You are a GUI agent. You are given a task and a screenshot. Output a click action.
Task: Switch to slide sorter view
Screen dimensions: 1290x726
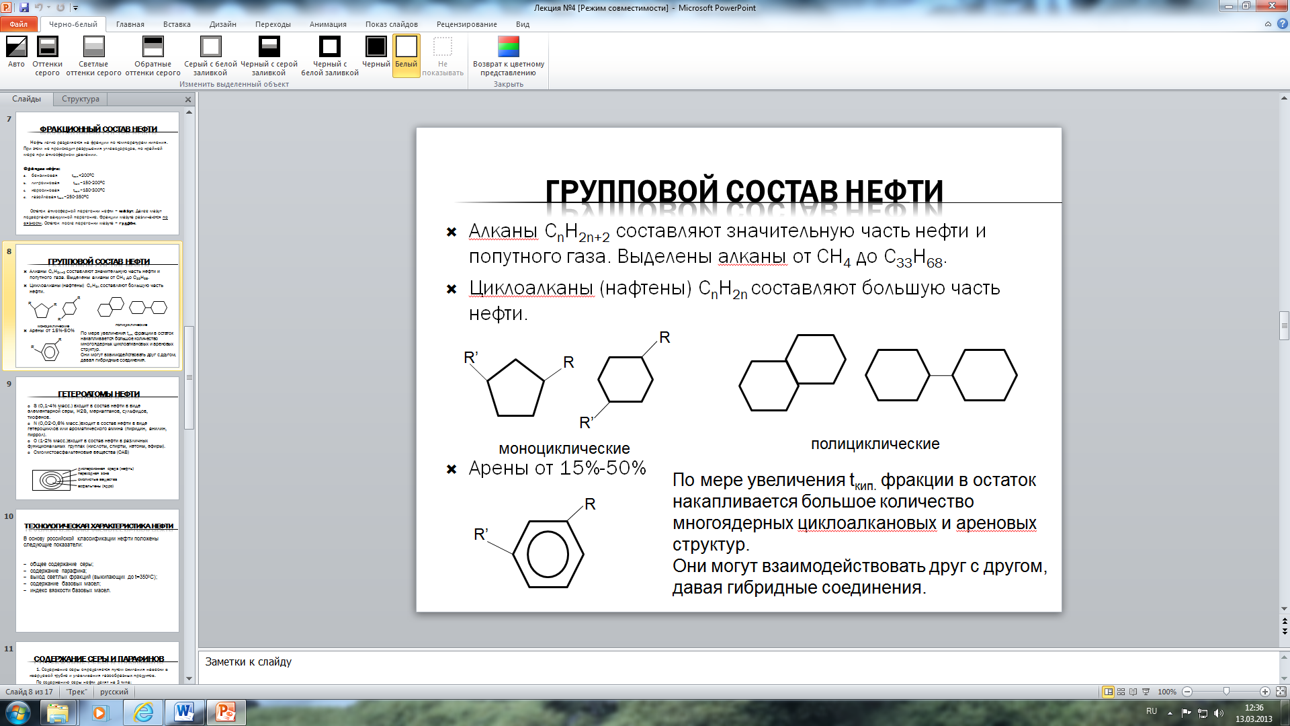pyautogui.click(x=1121, y=692)
